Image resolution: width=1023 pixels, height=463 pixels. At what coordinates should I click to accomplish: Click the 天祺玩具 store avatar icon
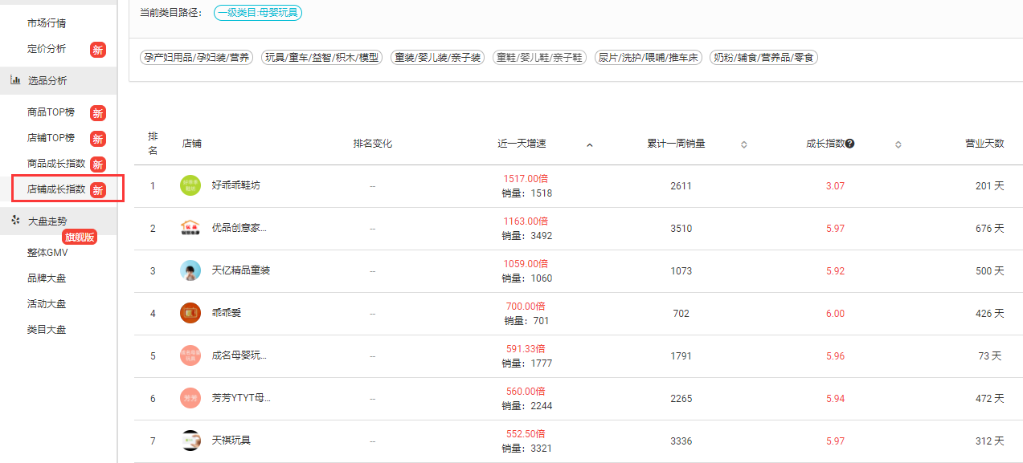[190, 441]
